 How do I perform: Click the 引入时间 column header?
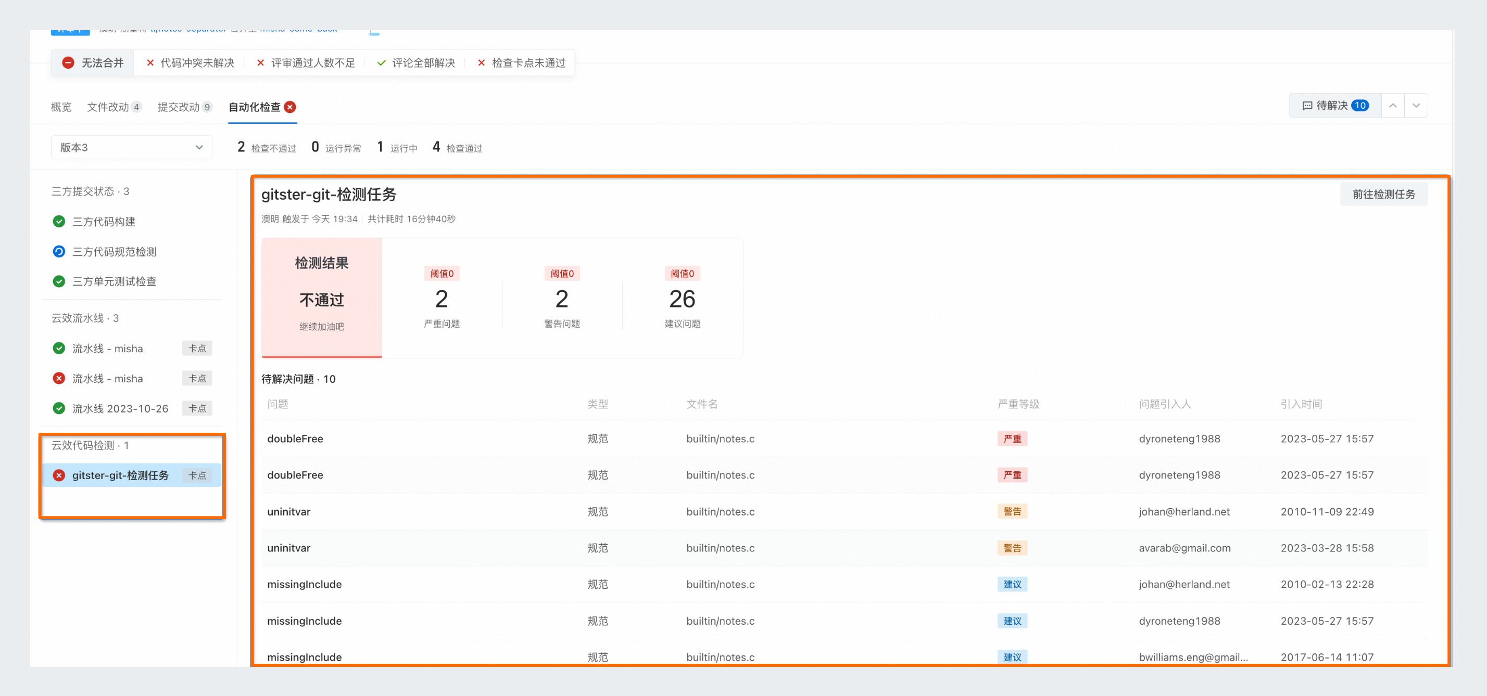[x=1301, y=404]
